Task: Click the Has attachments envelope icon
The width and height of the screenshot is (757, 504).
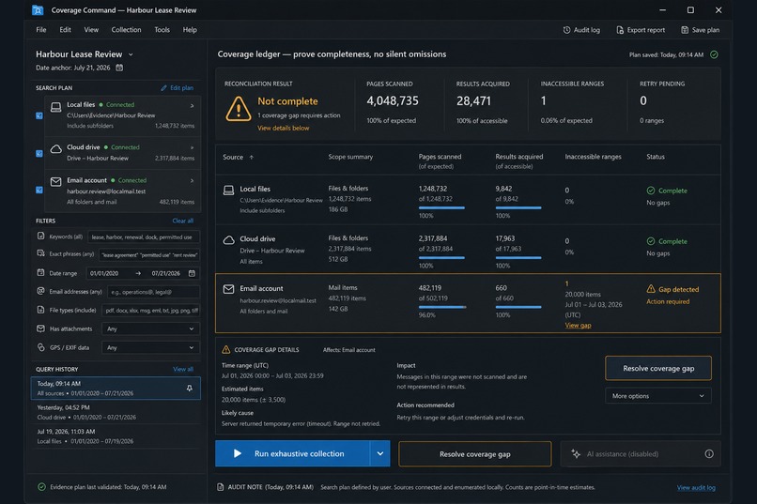Action: click(x=41, y=328)
